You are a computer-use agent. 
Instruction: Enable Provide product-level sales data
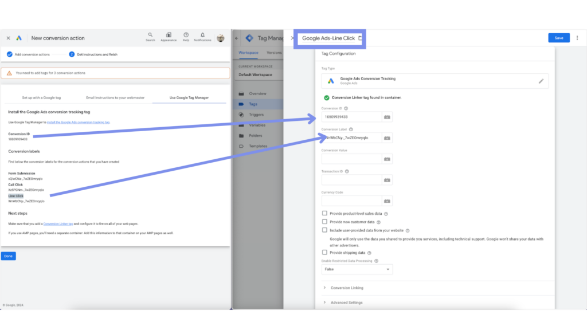click(324, 213)
